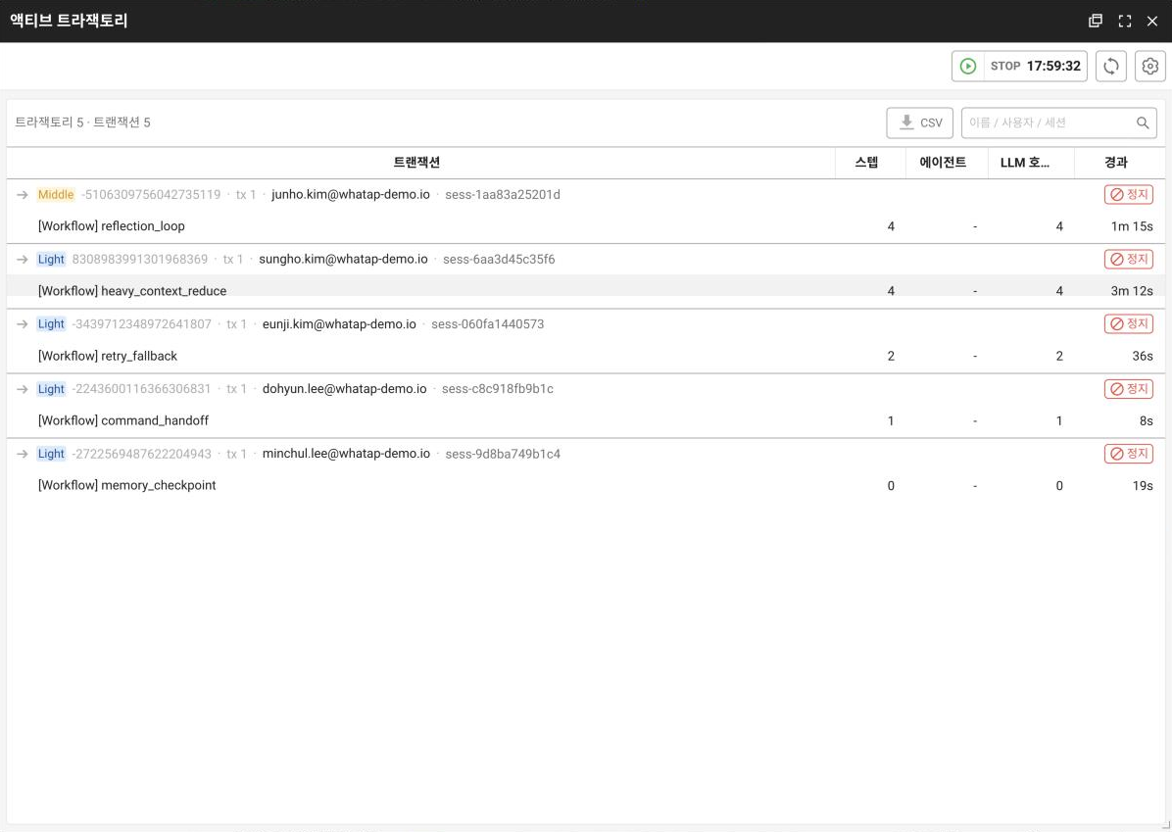Expand the junho.kim row arrow
The height and width of the screenshot is (832, 1172).
coord(23,195)
